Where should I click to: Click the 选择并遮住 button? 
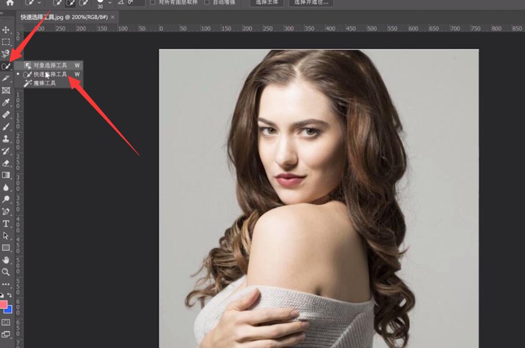pyautogui.click(x=311, y=2)
